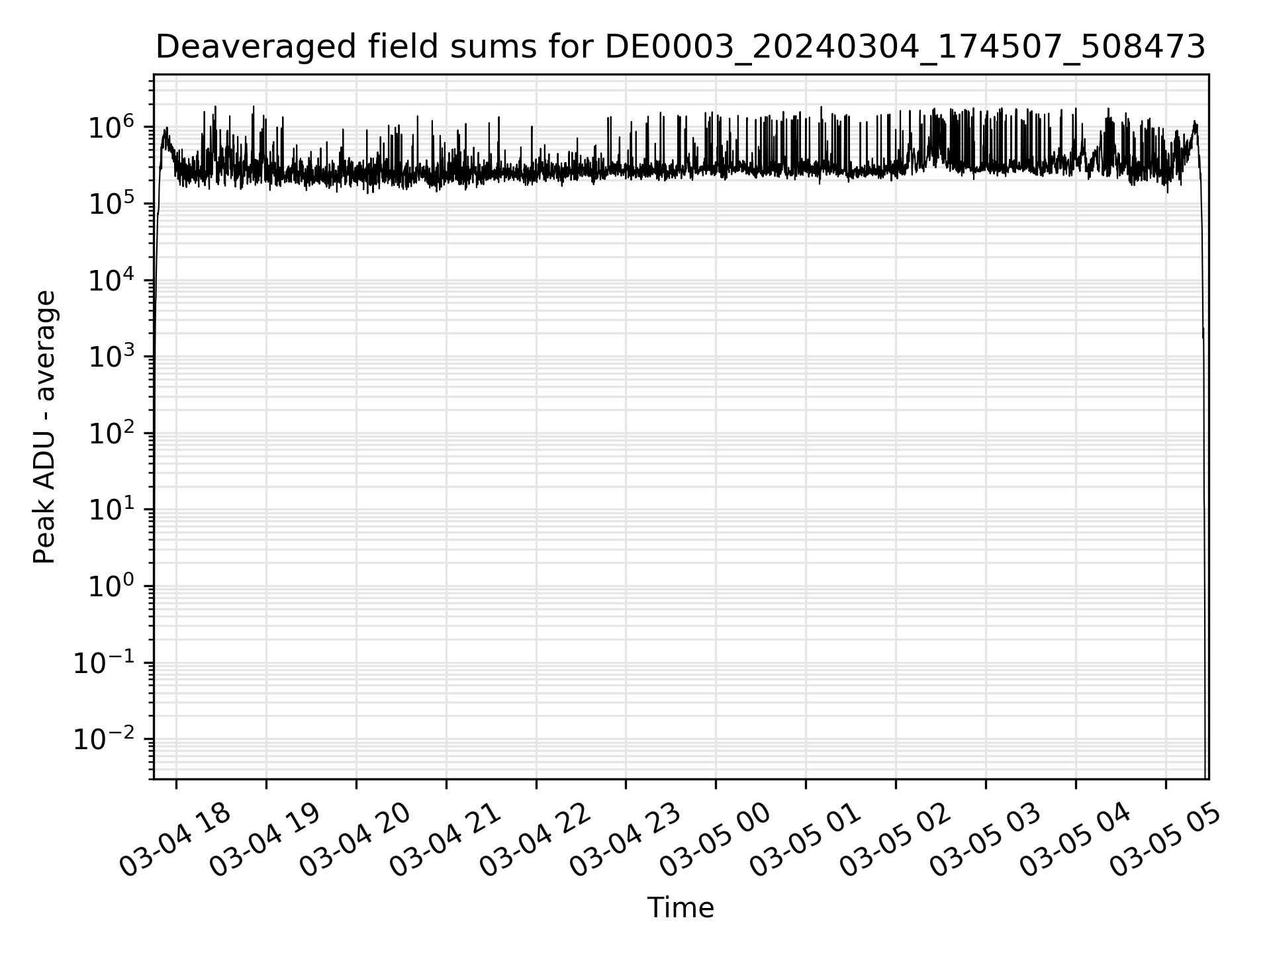The image size is (1271, 953).
Task: Click the y-axis tick label 10^0
Action: pyautogui.click(x=111, y=586)
